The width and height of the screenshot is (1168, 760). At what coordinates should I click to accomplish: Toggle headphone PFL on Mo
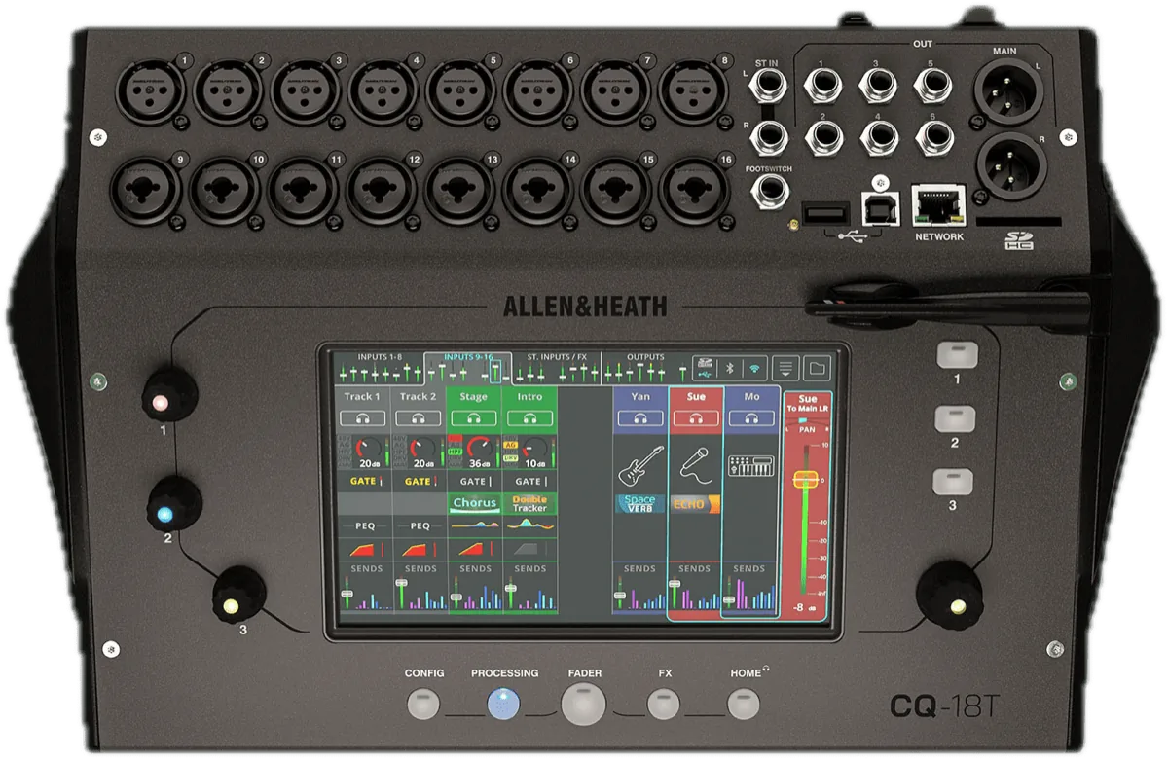pyautogui.click(x=750, y=417)
